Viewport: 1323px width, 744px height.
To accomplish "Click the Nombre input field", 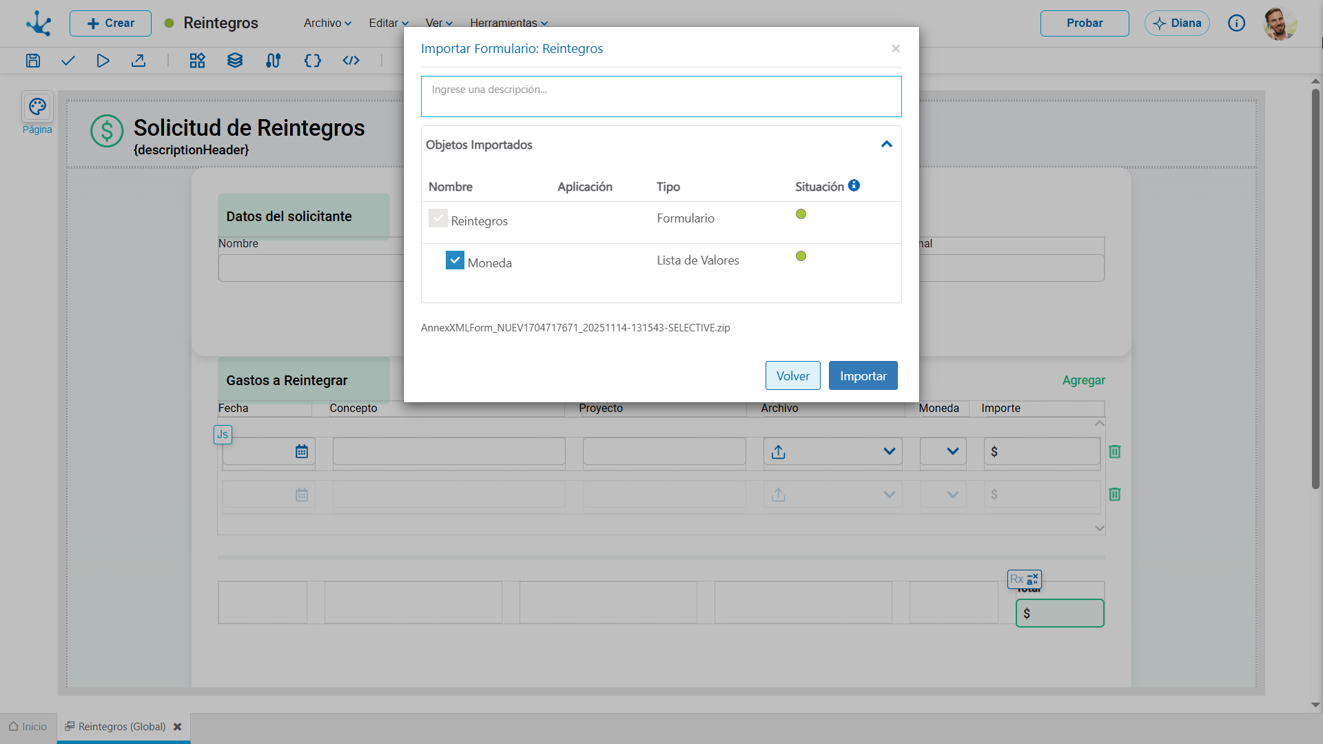I will click(311, 268).
